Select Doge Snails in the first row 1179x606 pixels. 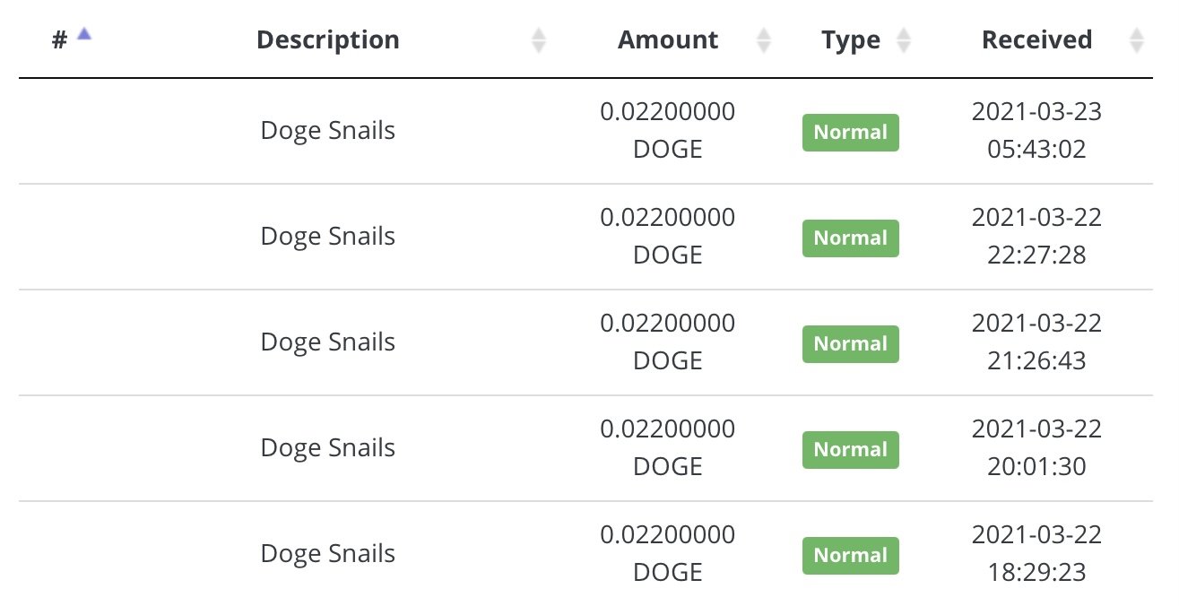328,131
